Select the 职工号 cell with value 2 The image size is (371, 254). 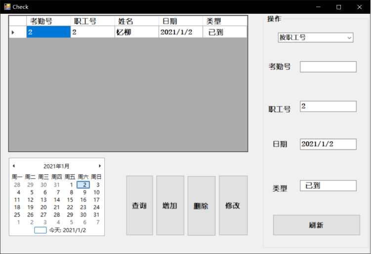pos(92,32)
